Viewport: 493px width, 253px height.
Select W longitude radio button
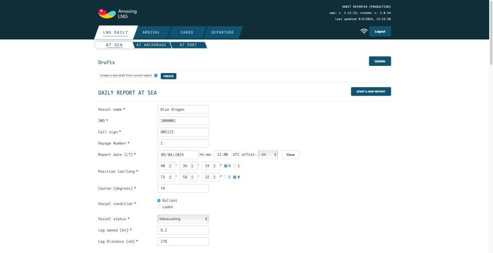(x=234, y=177)
